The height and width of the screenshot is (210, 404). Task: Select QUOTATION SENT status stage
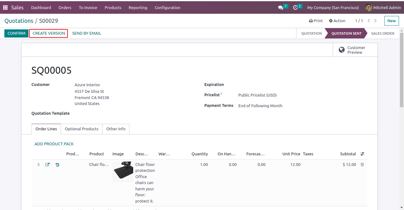point(346,33)
